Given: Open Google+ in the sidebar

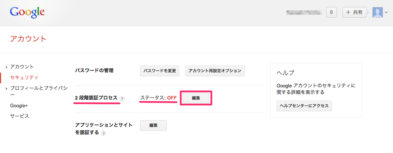Looking at the screenshot, I should coord(19,105).
